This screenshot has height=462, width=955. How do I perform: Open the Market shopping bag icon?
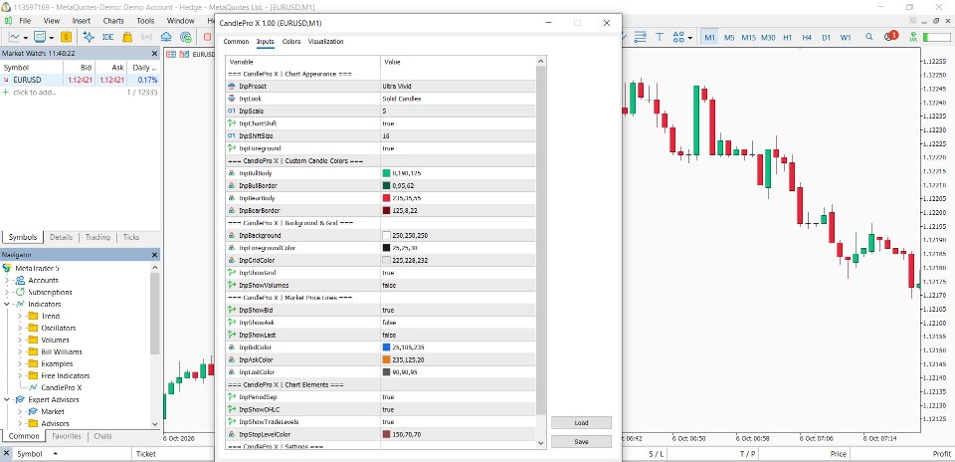coord(127,37)
